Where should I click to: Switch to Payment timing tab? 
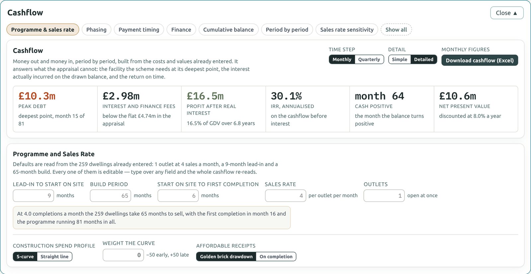tap(139, 29)
